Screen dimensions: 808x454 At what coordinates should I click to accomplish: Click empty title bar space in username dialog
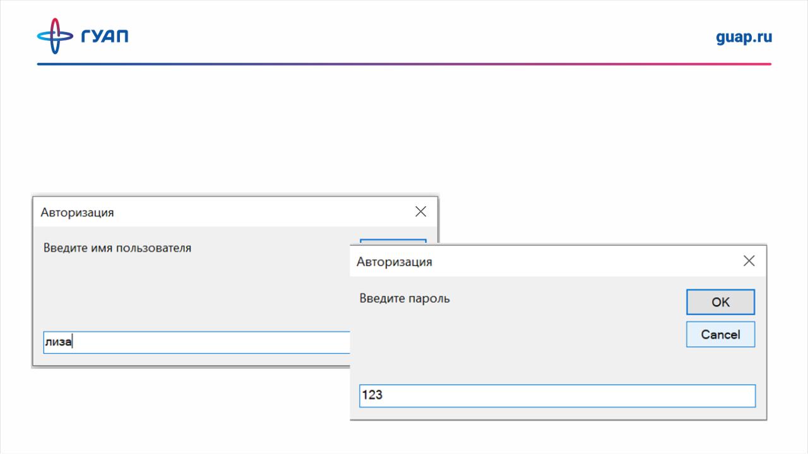click(252, 212)
